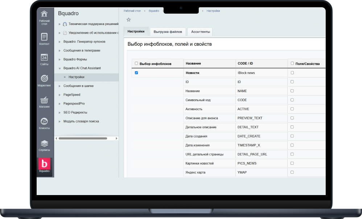Open the Маркетинг target icon
Image resolution: width=362 pixels, height=219 pixels.
pyautogui.click(x=44, y=79)
